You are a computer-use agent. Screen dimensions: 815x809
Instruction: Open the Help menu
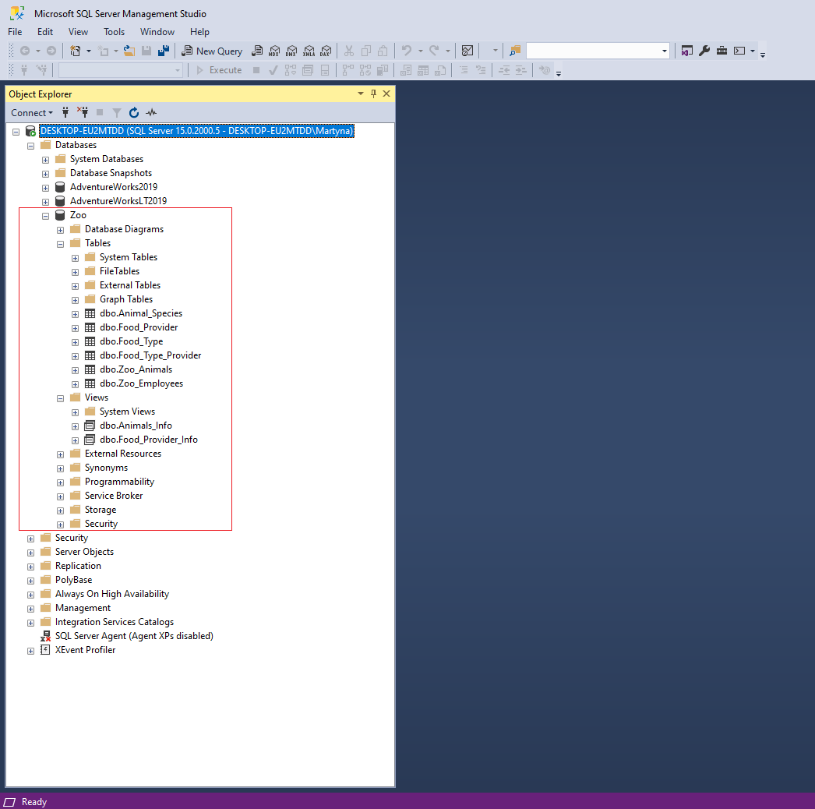(x=199, y=32)
